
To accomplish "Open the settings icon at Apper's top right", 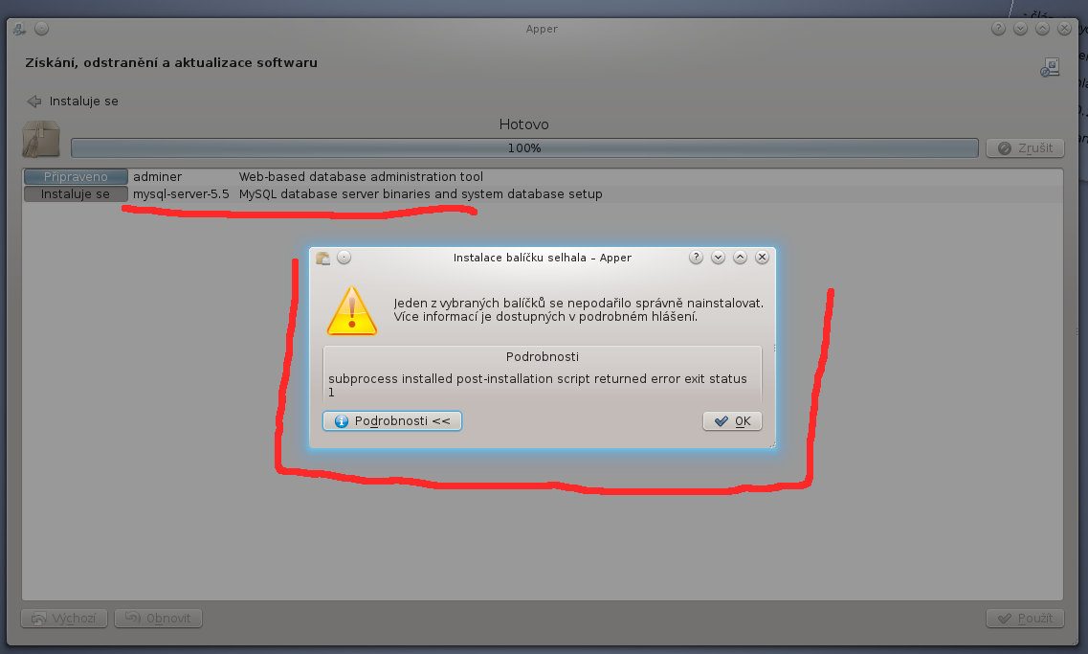I will [x=1050, y=67].
